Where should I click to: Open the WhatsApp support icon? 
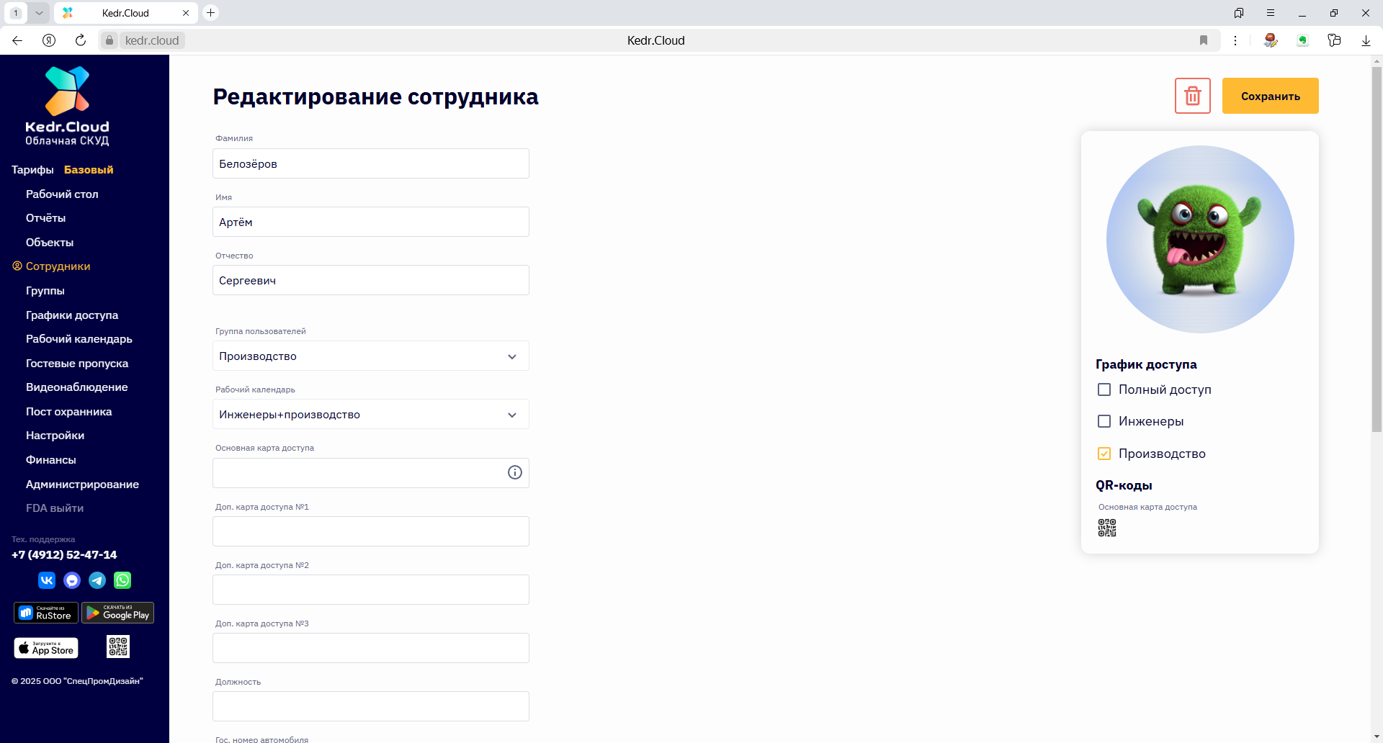[122, 580]
